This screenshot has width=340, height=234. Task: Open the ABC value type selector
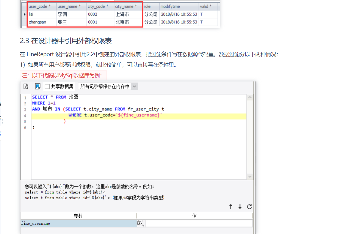point(140,223)
